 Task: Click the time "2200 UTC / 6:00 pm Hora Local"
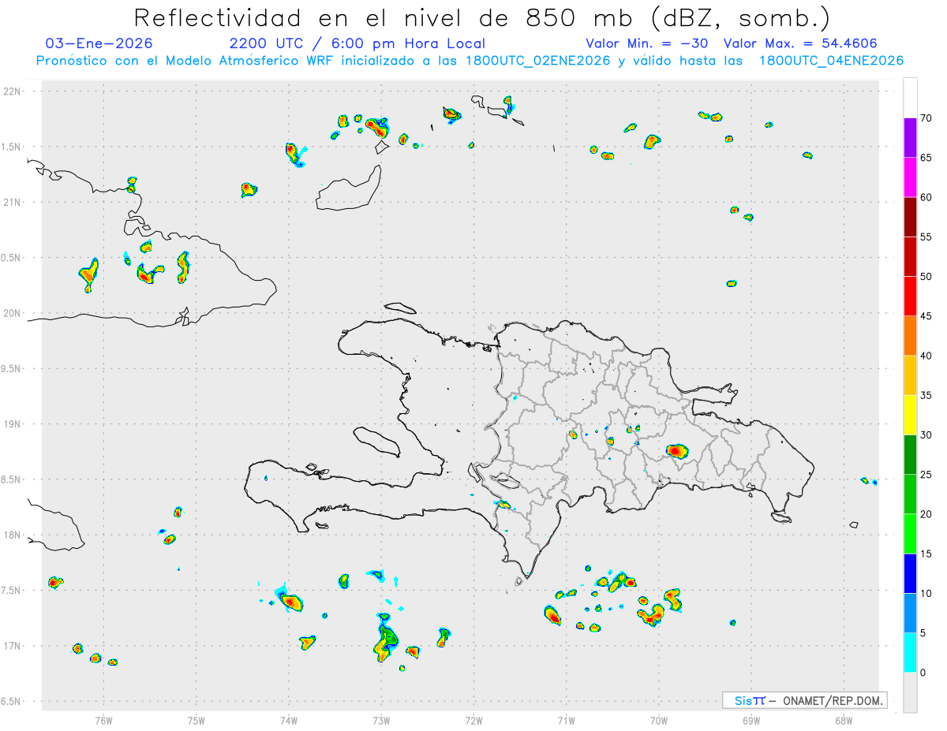[x=357, y=43]
